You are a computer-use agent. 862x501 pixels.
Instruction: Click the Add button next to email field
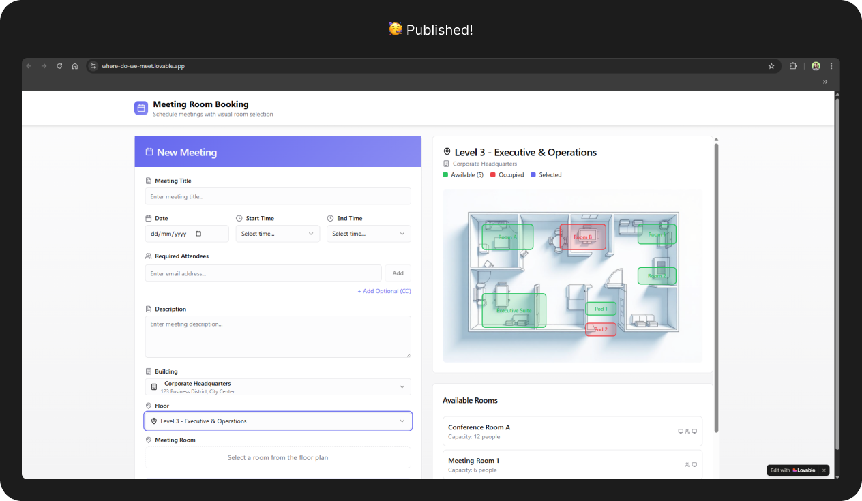398,273
